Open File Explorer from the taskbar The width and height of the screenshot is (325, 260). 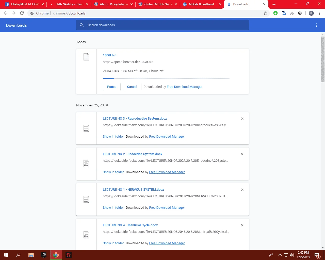31,255
